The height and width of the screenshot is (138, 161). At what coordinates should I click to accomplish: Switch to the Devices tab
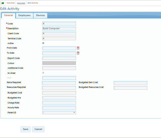pyautogui.click(x=41, y=15)
